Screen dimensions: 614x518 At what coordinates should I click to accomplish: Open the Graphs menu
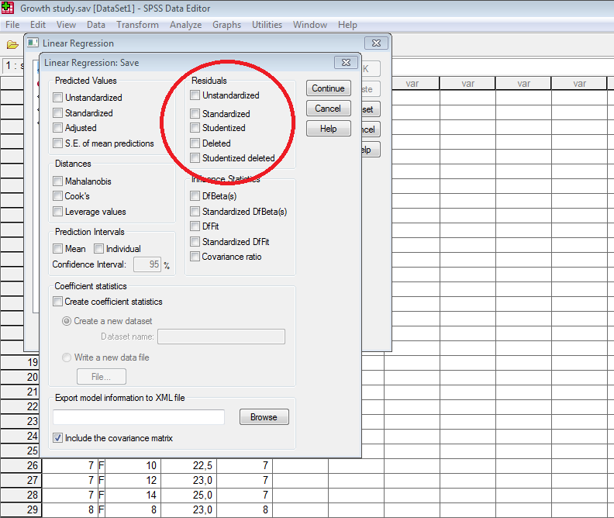tap(226, 25)
